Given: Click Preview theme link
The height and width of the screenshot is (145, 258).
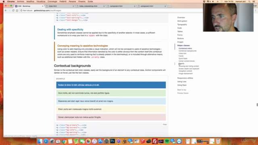Looking at the screenshot, I should (x=183, y=93).
